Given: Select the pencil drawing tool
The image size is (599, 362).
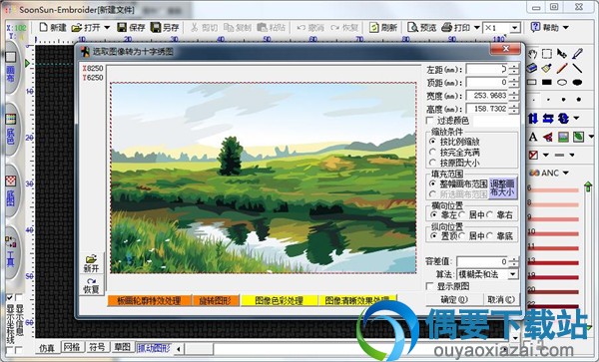Looking at the screenshot, I should tap(562, 68).
